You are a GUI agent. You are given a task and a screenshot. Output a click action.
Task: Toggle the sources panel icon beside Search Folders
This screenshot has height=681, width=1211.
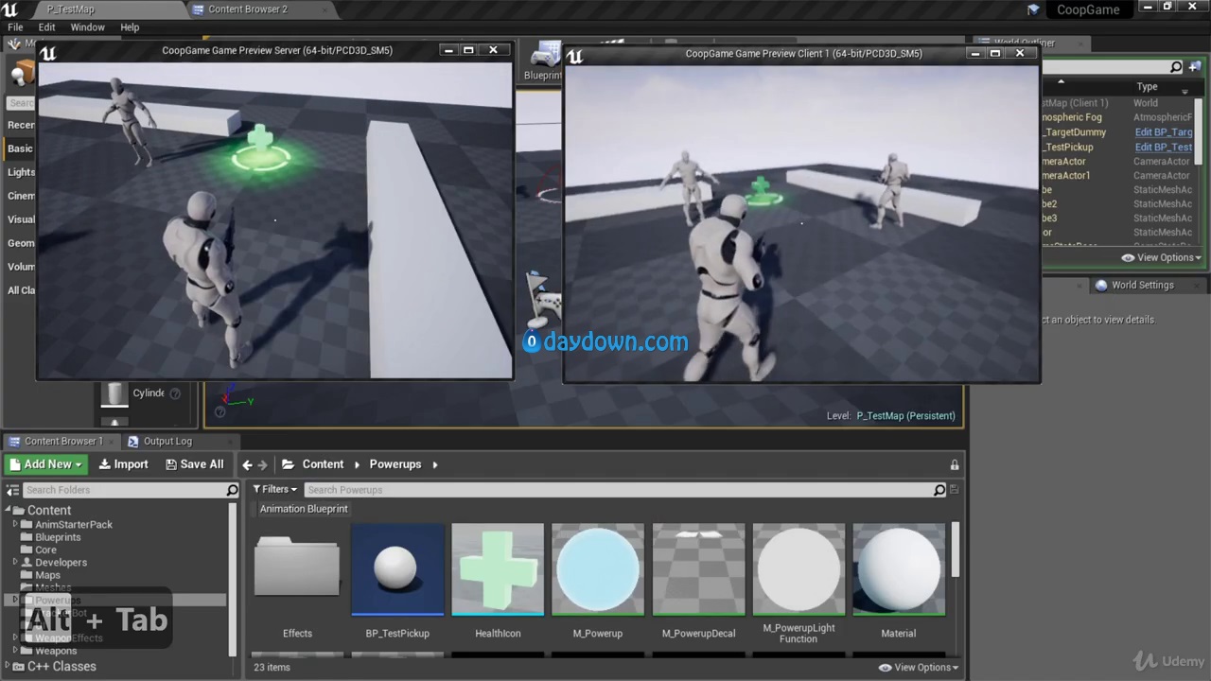coord(12,490)
